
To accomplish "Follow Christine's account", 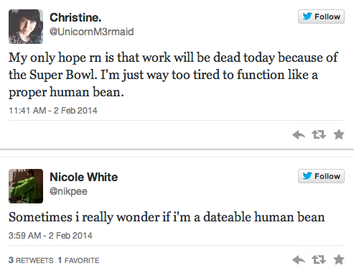I will pyautogui.click(x=321, y=17).
